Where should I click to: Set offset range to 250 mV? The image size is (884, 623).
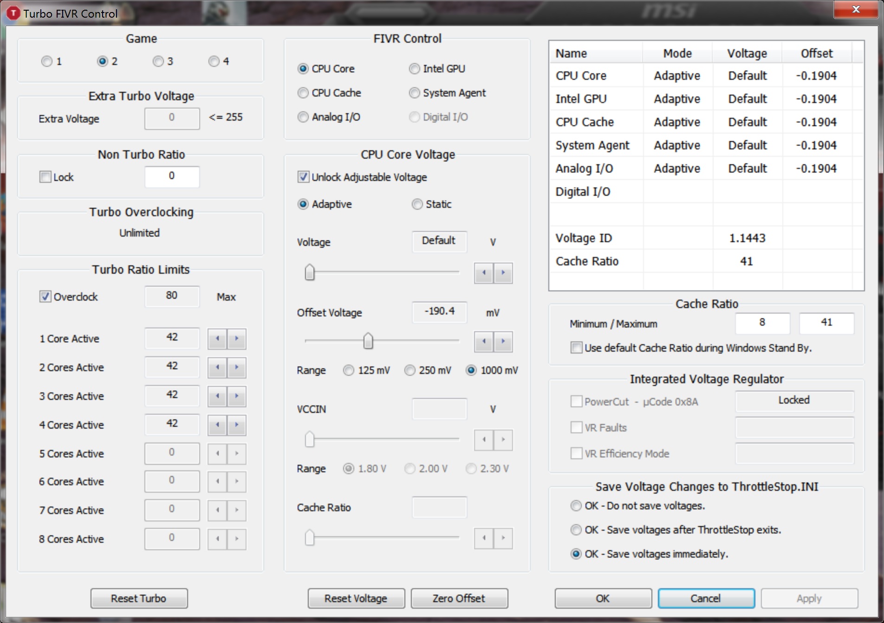[410, 370]
